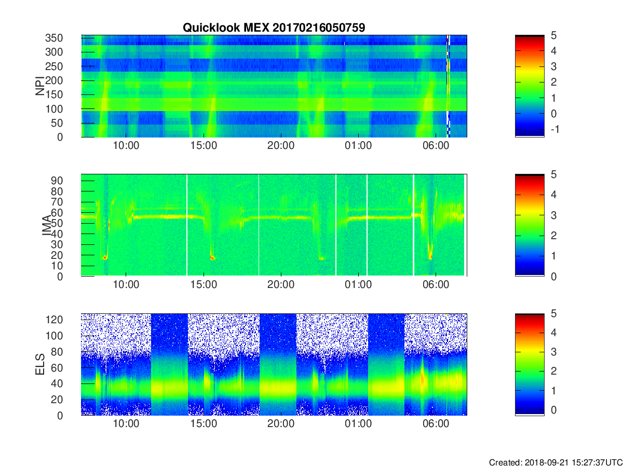Viewport: 623px width, 467px height.
Task: Select the IMA y-axis label
Action: tap(46, 225)
